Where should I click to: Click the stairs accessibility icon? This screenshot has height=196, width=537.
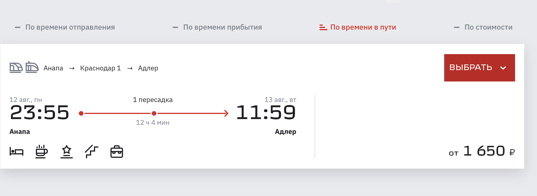pyautogui.click(x=92, y=152)
